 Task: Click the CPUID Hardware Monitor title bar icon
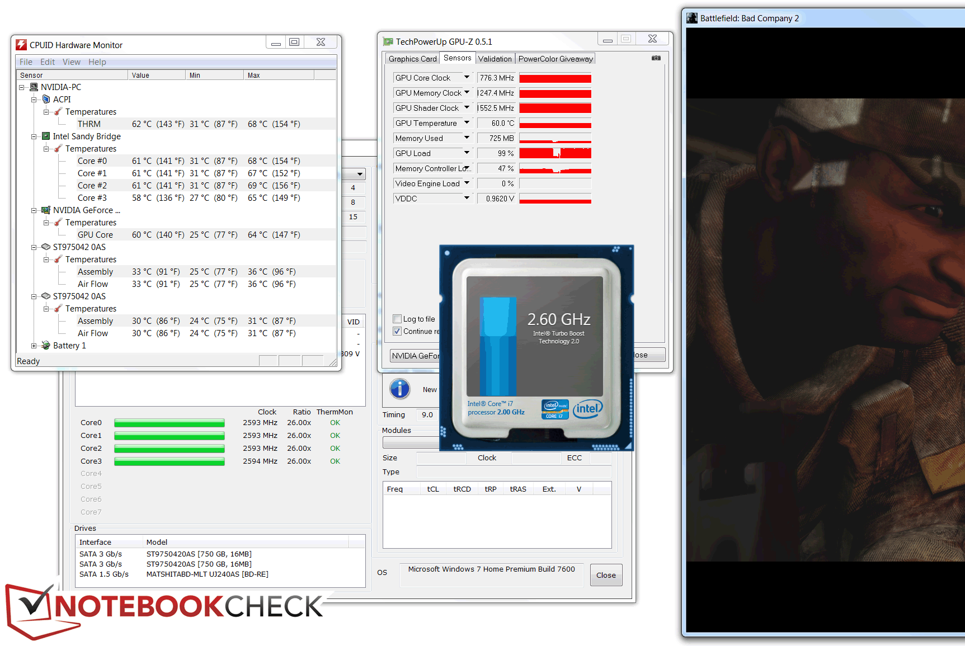[21, 45]
